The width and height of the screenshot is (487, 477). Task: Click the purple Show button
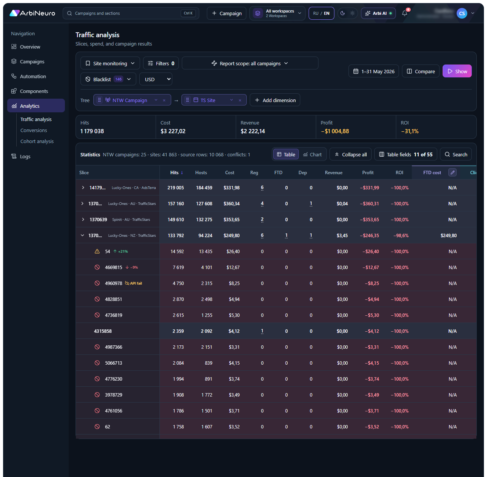[457, 71]
